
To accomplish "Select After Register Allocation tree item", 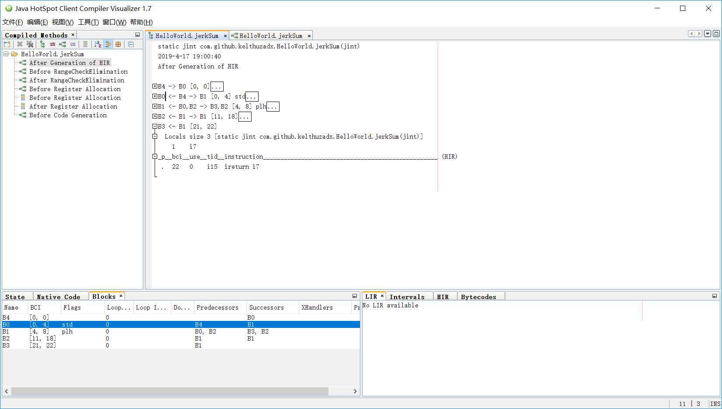I will (x=73, y=106).
